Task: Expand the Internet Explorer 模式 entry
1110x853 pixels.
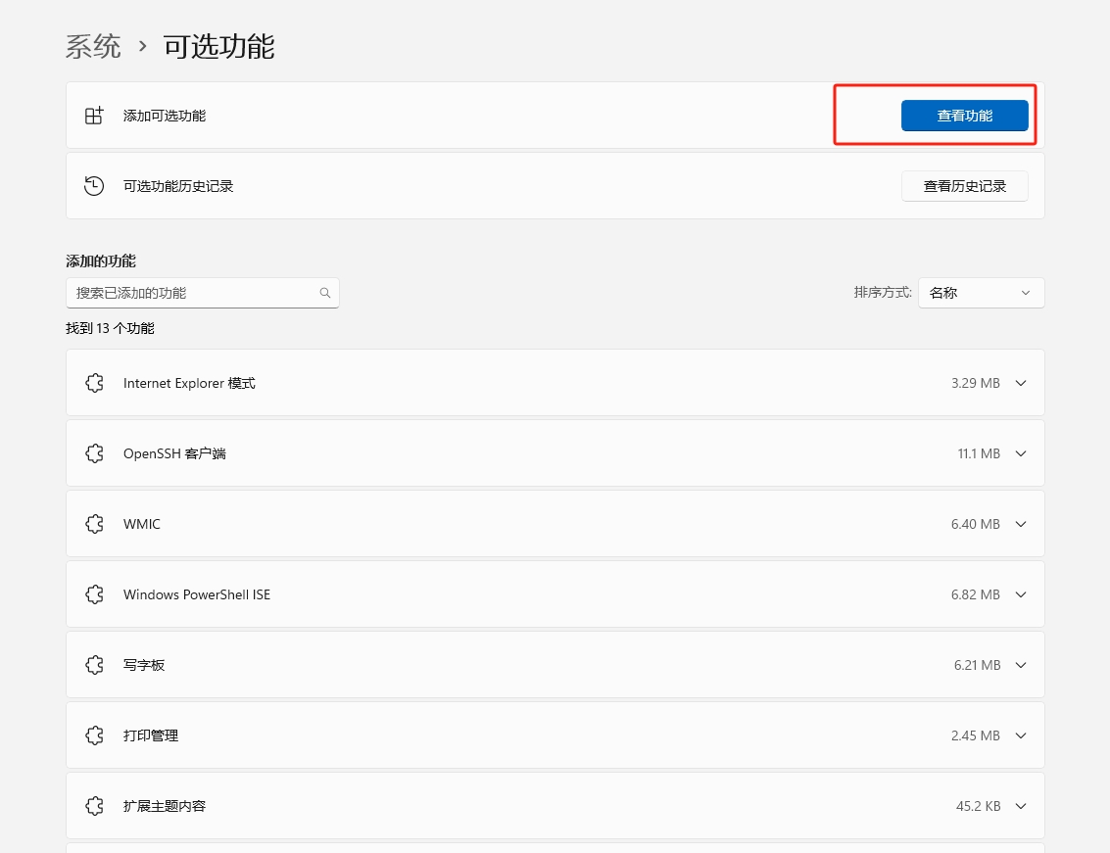Action: click(1020, 383)
